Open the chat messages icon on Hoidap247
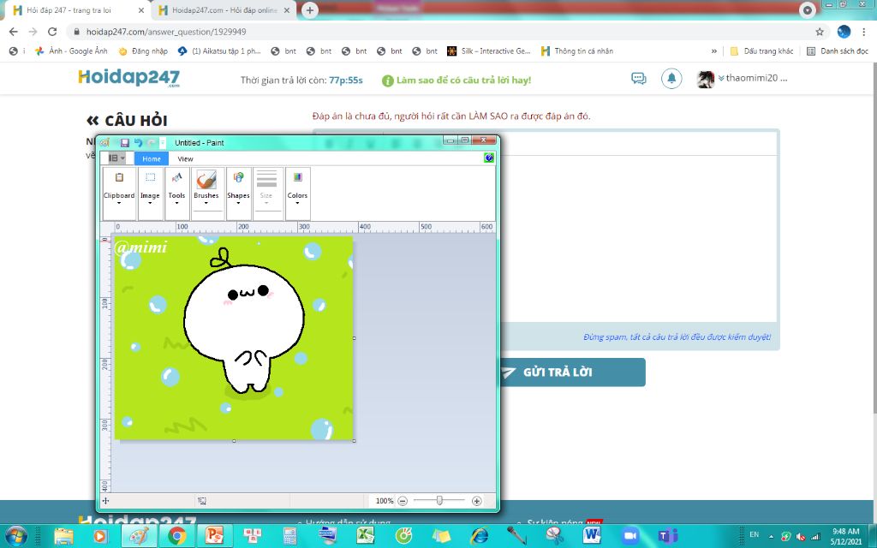This screenshot has height=548, width=877. click(x=639, y=78)
